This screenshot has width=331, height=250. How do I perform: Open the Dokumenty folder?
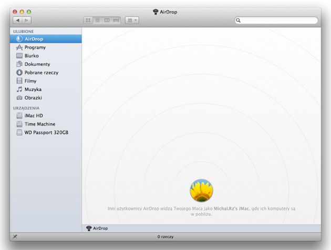click(x=46, y=64)
